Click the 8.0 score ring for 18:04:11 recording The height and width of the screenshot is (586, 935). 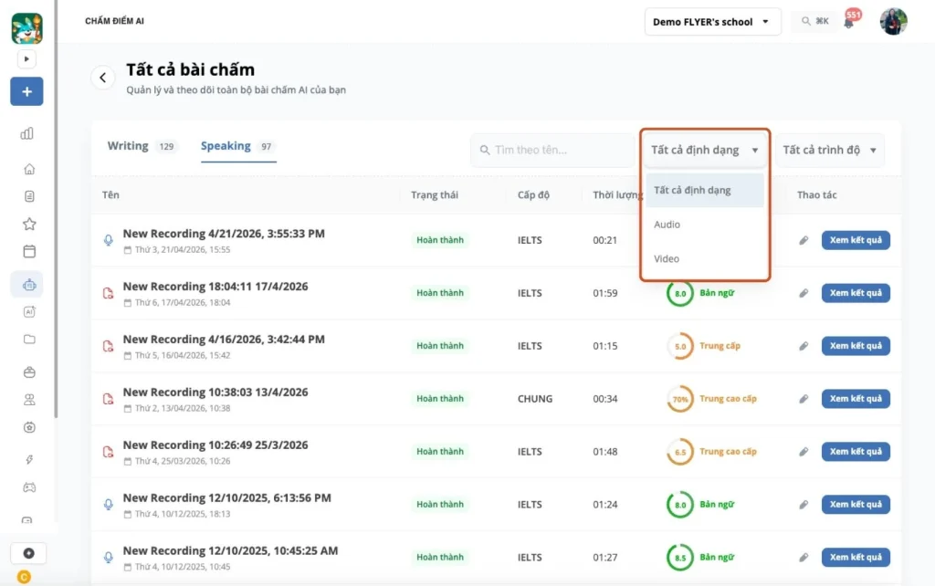679,293
